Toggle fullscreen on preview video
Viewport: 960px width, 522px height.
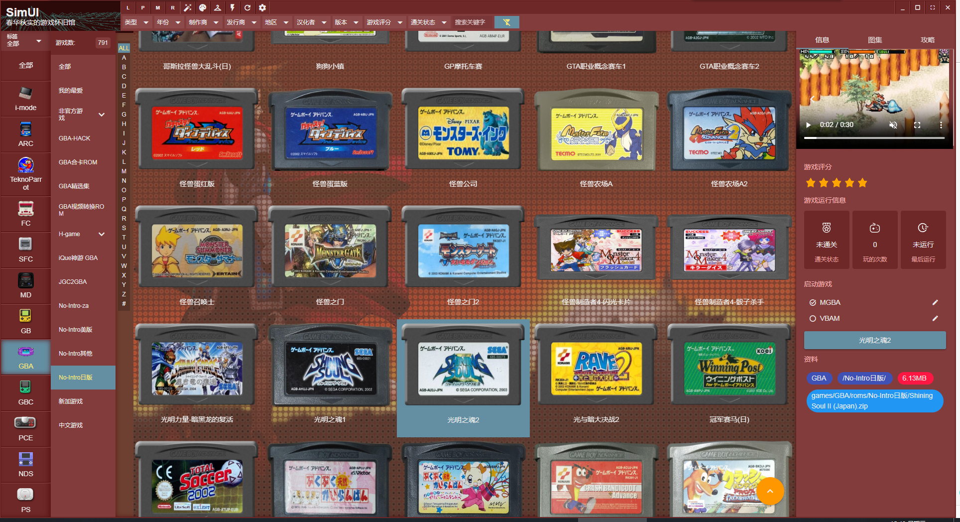point(917,125)
